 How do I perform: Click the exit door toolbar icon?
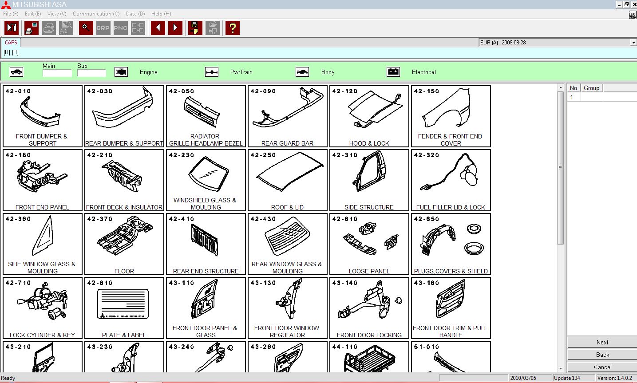(x=12, y=28)
